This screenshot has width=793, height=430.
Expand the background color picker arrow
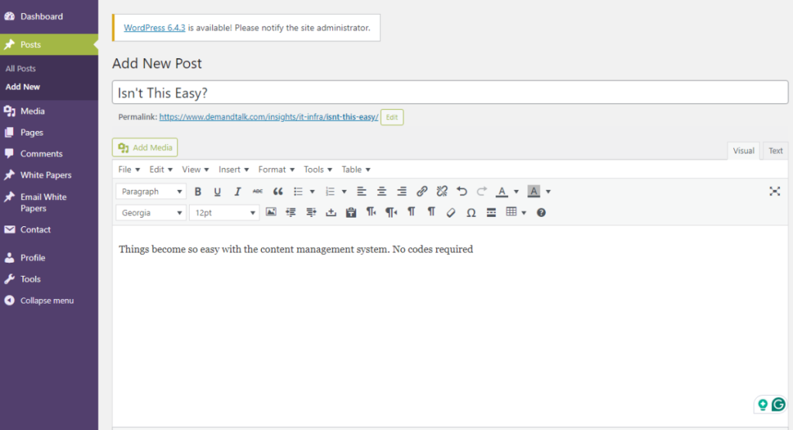[x=548, y=191]
